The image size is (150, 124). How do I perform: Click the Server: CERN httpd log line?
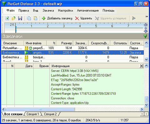[75, 71]
